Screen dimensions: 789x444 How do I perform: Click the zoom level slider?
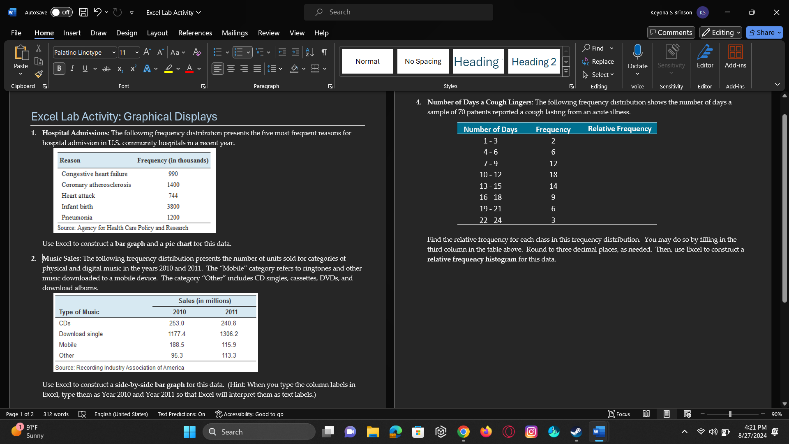pos(730,414)
